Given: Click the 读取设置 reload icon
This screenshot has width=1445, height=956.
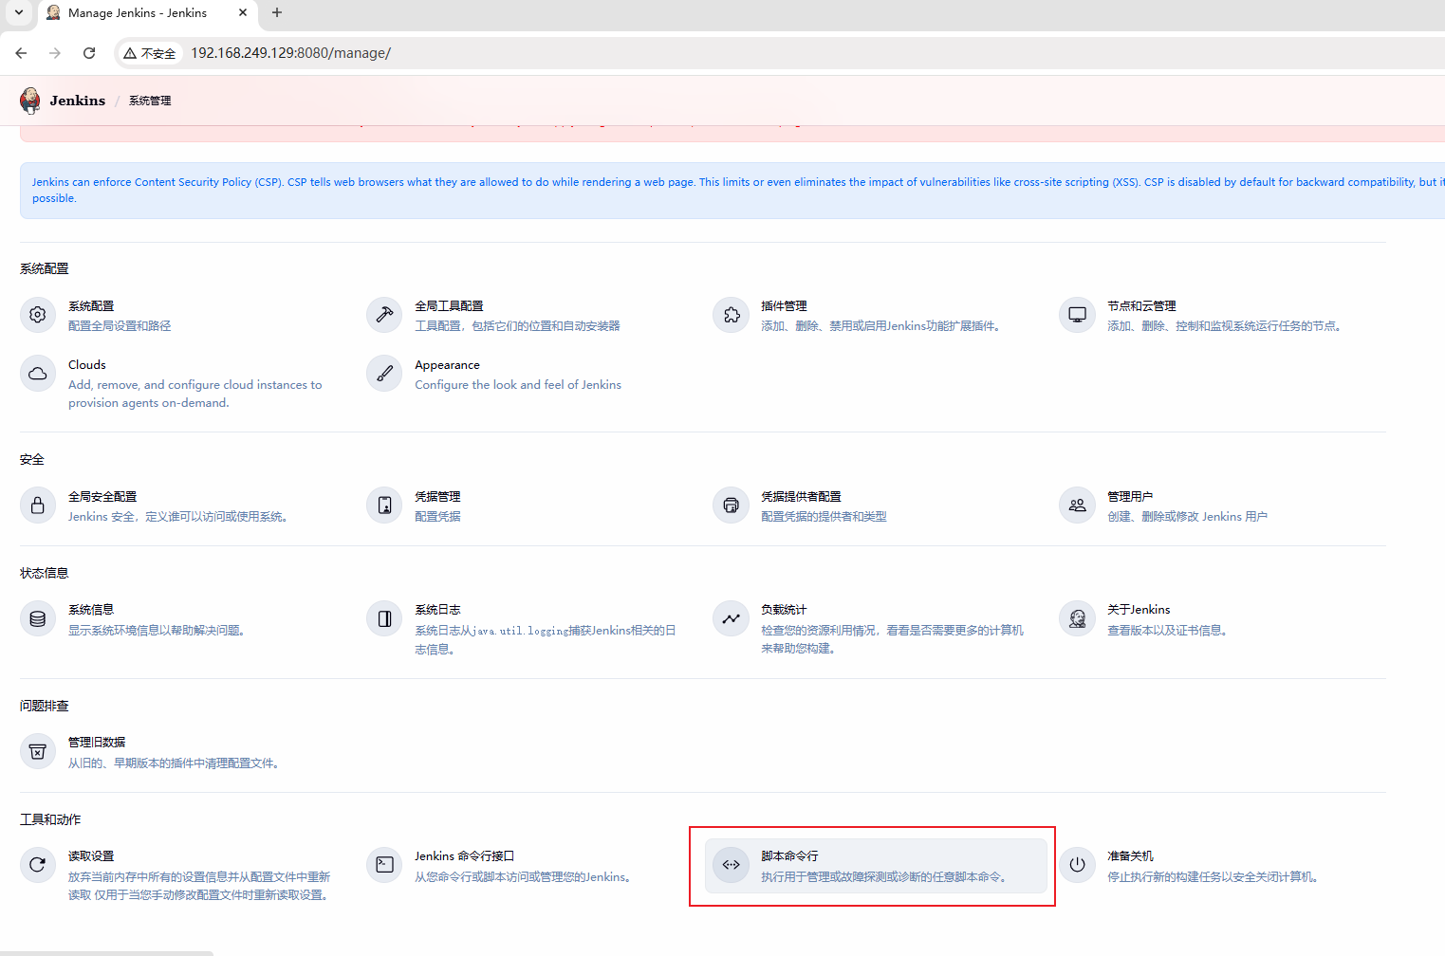Looking at the screenshot, I should tap(38, 865).
